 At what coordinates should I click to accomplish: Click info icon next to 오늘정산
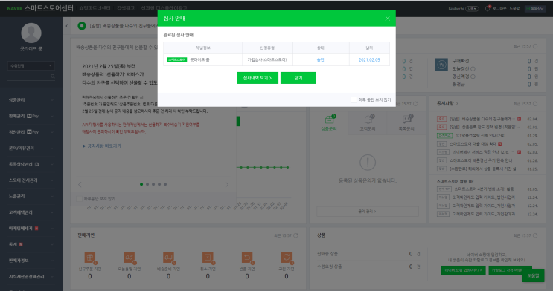(x=473, y=69)
